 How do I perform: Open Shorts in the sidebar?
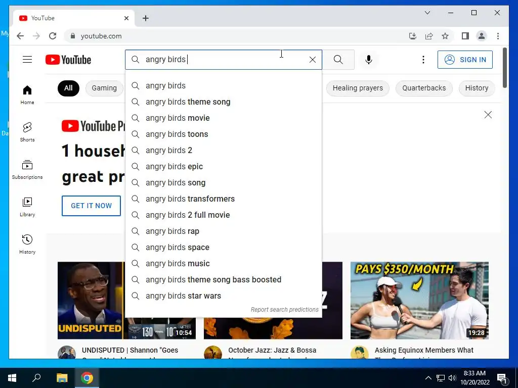[27, 132]
